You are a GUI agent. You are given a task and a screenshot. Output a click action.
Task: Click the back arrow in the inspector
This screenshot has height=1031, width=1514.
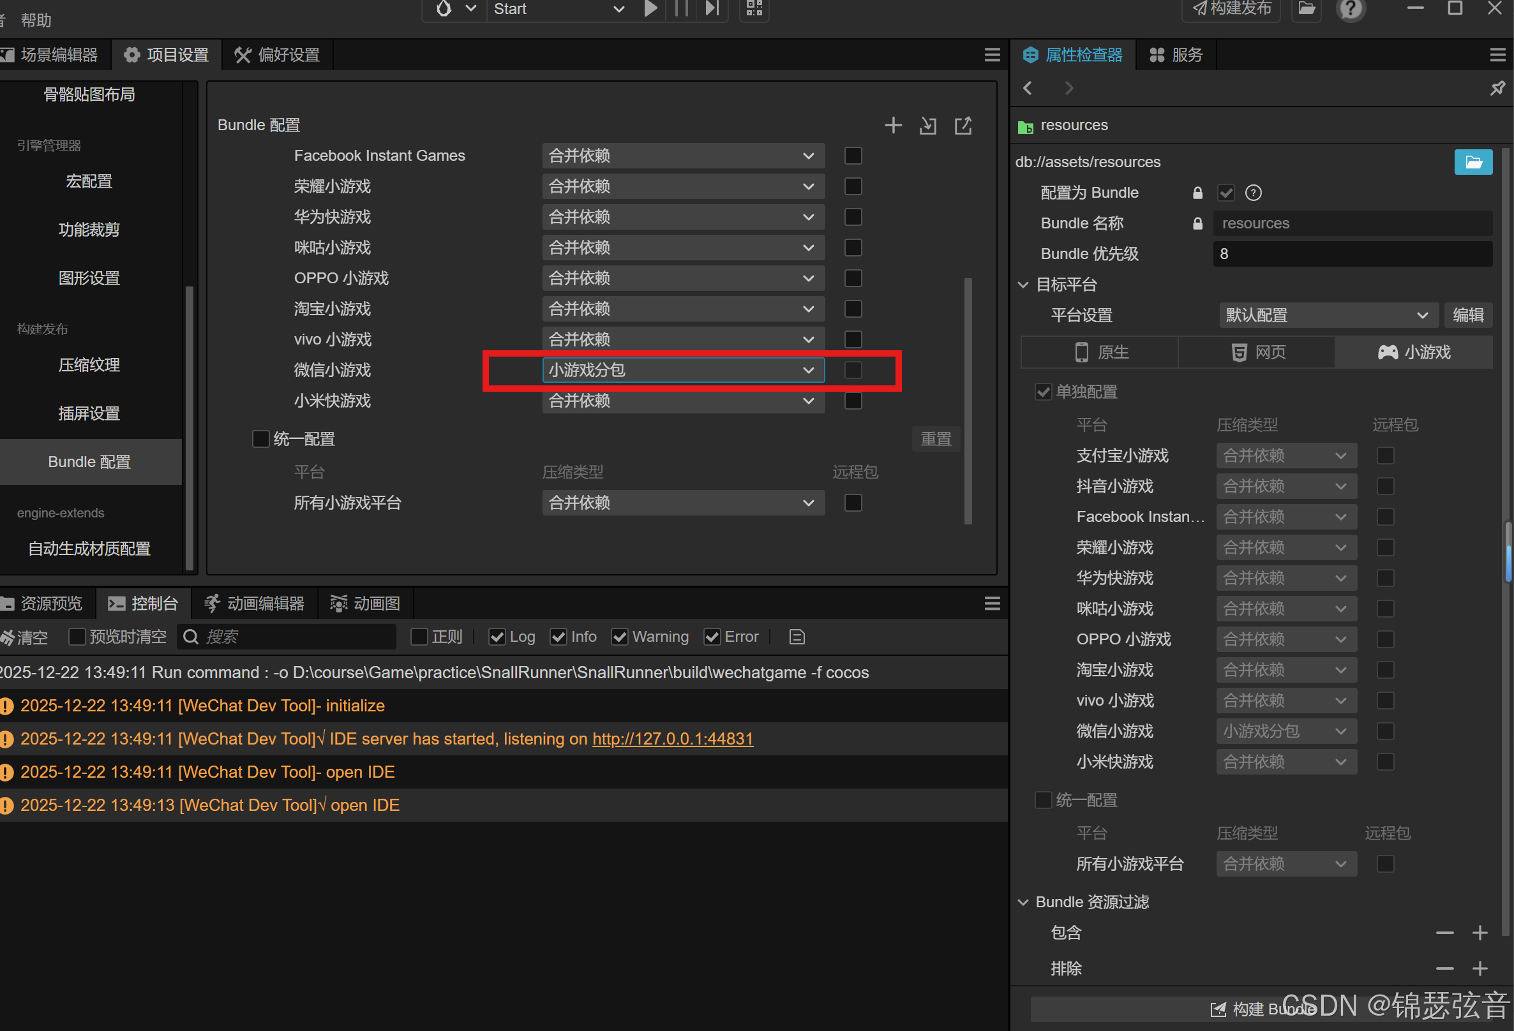1028,88
